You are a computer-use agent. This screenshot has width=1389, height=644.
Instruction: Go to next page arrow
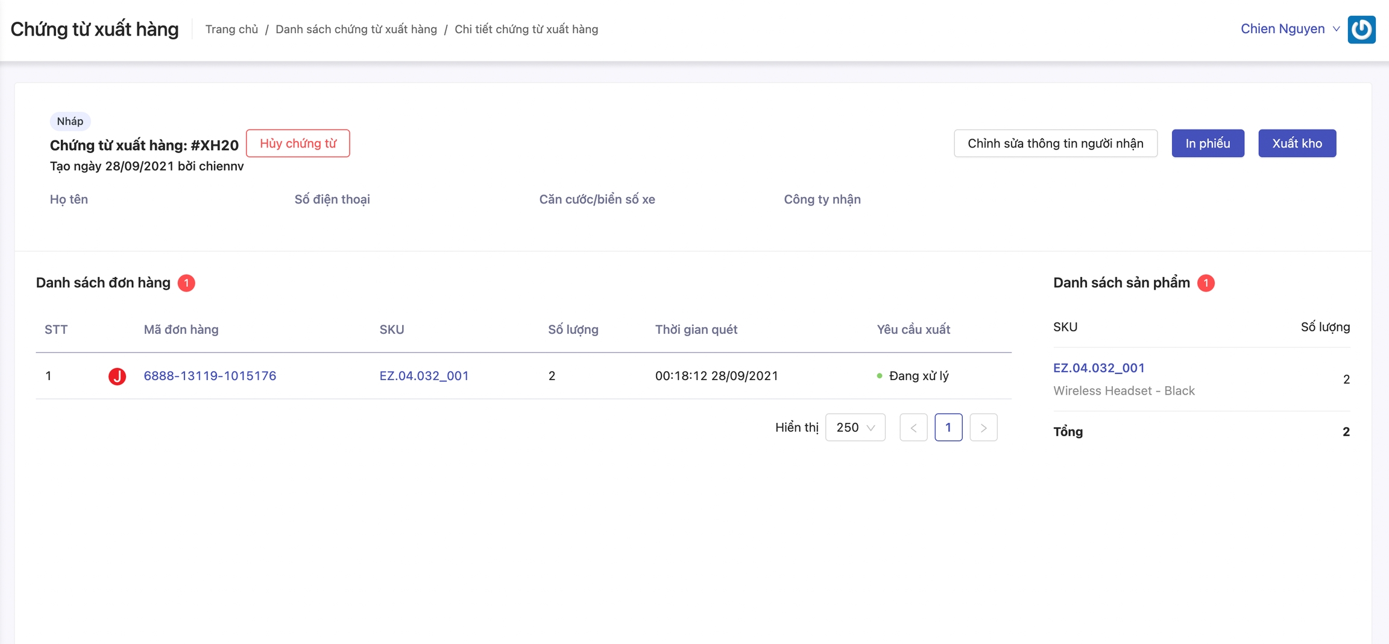pyautogui.click(x=983, y=428)
